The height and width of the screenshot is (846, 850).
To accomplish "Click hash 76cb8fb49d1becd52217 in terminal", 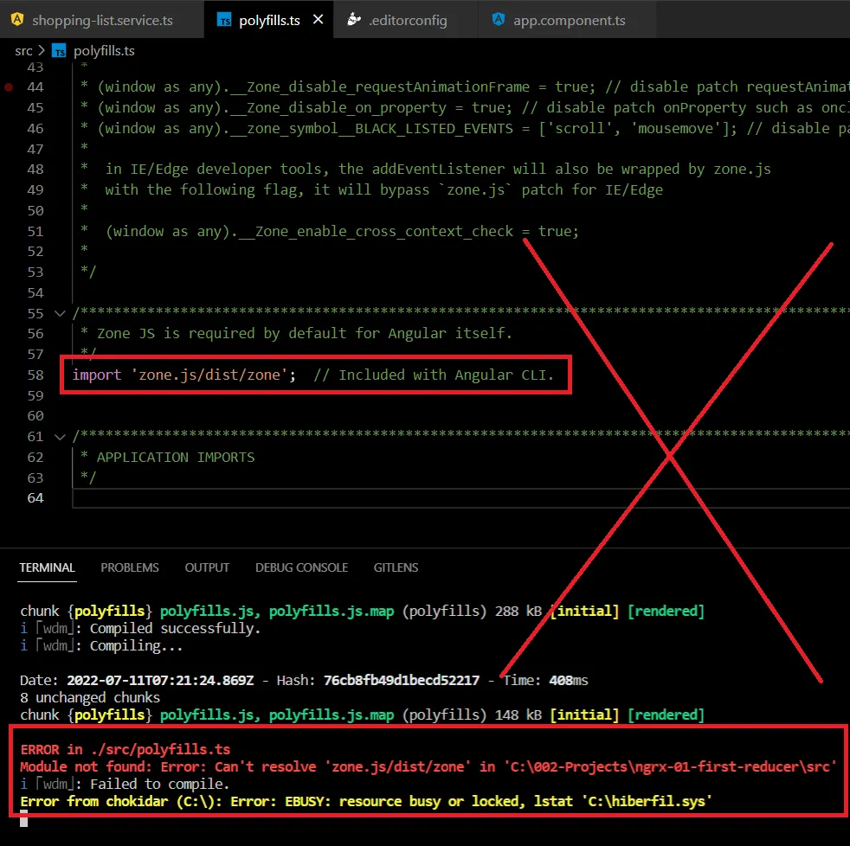I will [x=402, y=680].
